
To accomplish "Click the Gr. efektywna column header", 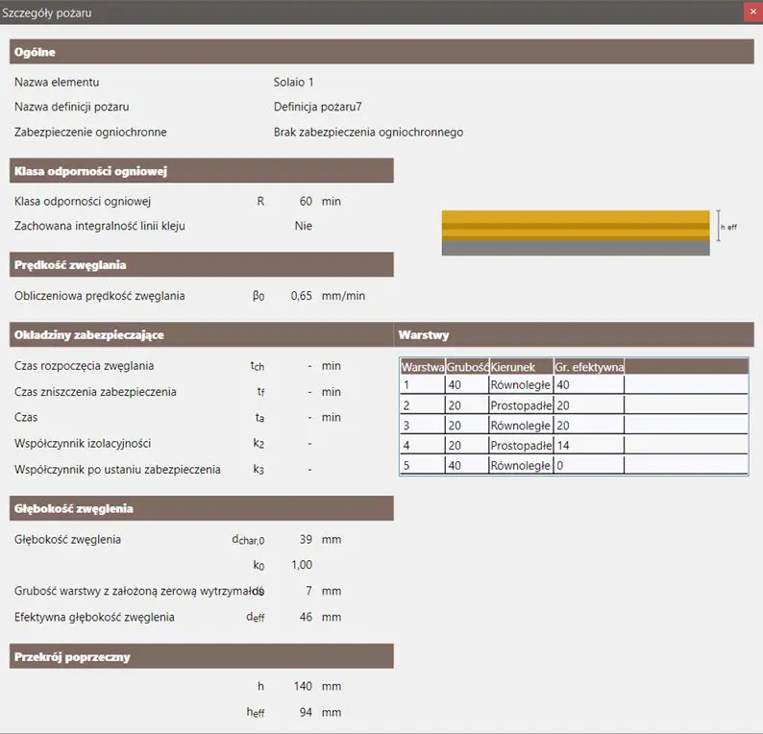I will [x=588, y=367].
